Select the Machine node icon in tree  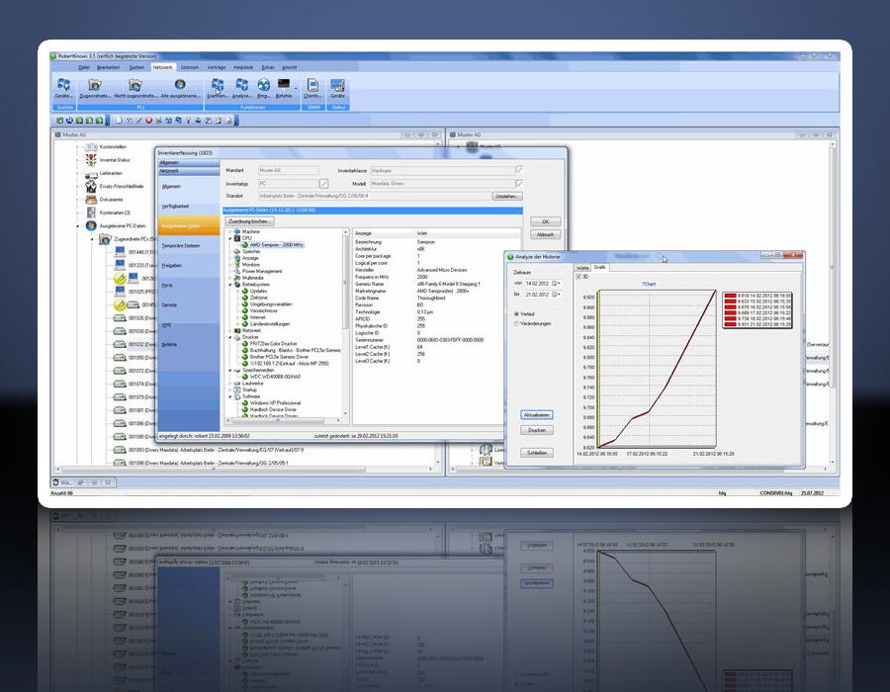click(x=237, y=231)
